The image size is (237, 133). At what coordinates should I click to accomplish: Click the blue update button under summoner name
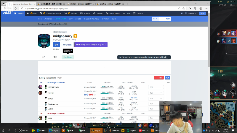[57, 45]
